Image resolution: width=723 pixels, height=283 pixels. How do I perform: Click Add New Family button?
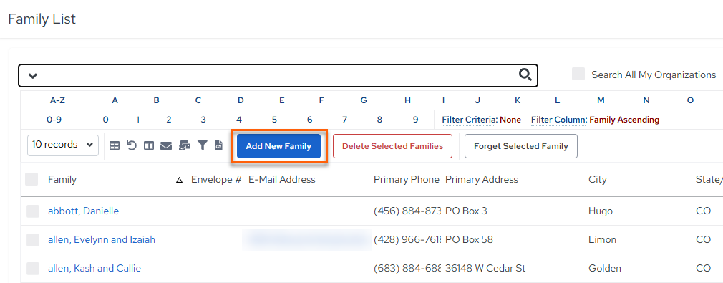pos(278,146)
